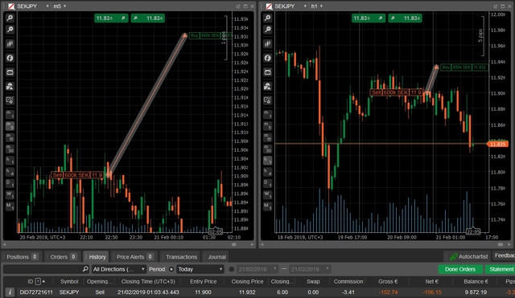
Task: Switch left chart to D1 daily timeframe
Action: coord(10,183)
